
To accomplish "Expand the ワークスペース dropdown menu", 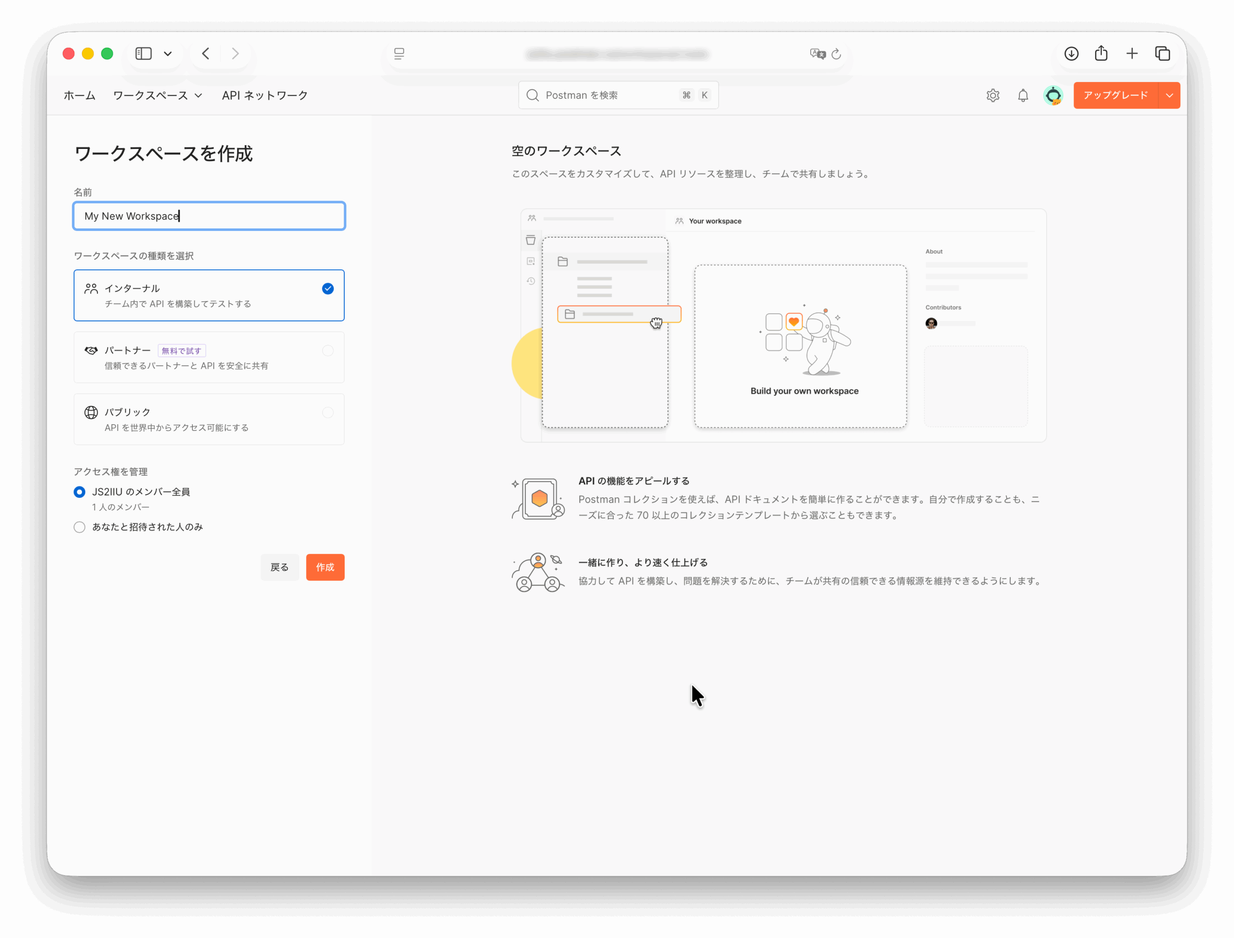I will [158, 95].
